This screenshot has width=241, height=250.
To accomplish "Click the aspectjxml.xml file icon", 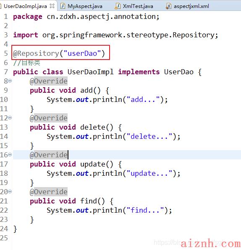I will [168, 6].
